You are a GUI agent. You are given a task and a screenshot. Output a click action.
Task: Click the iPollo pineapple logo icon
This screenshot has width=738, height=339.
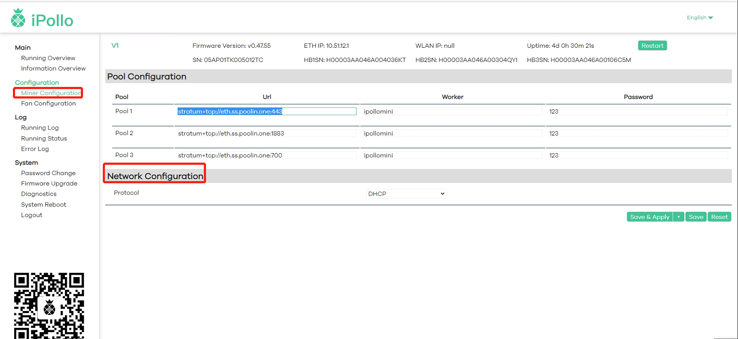click(x=18, y=18)
